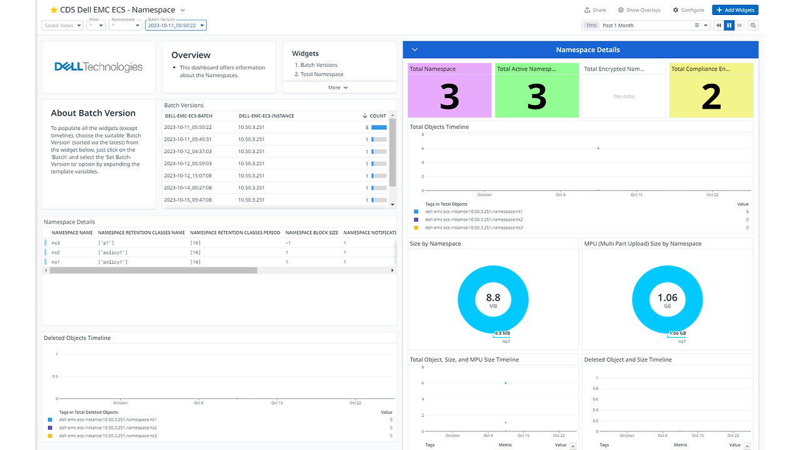The width and height of the screenshot is (800, 450).
Task: Click yellow ns3 swatch in Deleted Objects legend
Action: 50,436
